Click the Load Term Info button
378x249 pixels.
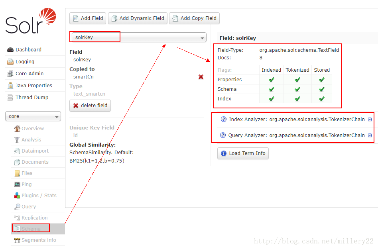click(x=243, y=153)
